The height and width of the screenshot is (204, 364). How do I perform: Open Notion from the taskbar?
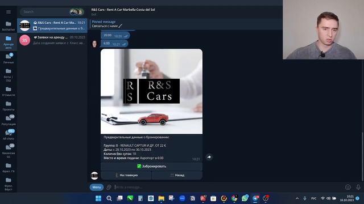coord(192,198)
